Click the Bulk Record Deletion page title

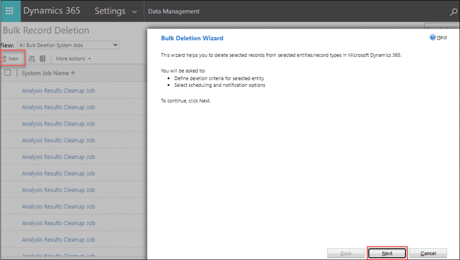click(46, 30)
